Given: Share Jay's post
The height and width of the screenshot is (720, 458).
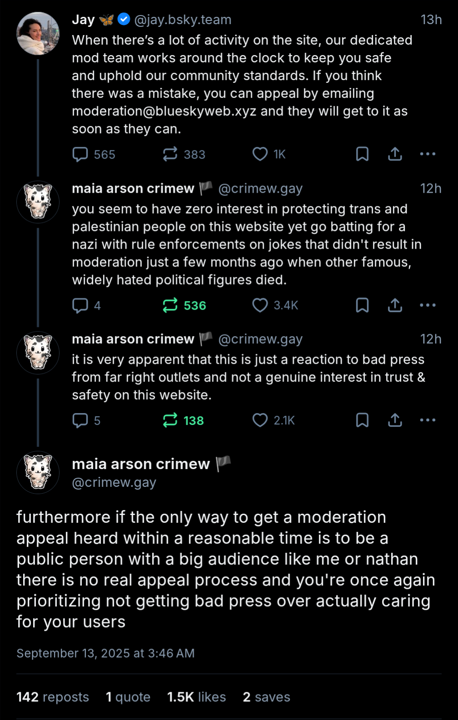Looking at the screenshot, I should point(395,154).
